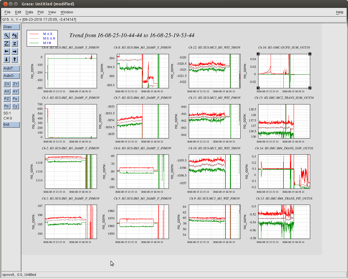Shift the view with the right arrow button
The image size is (348, 279).
[x=15, y=51]
